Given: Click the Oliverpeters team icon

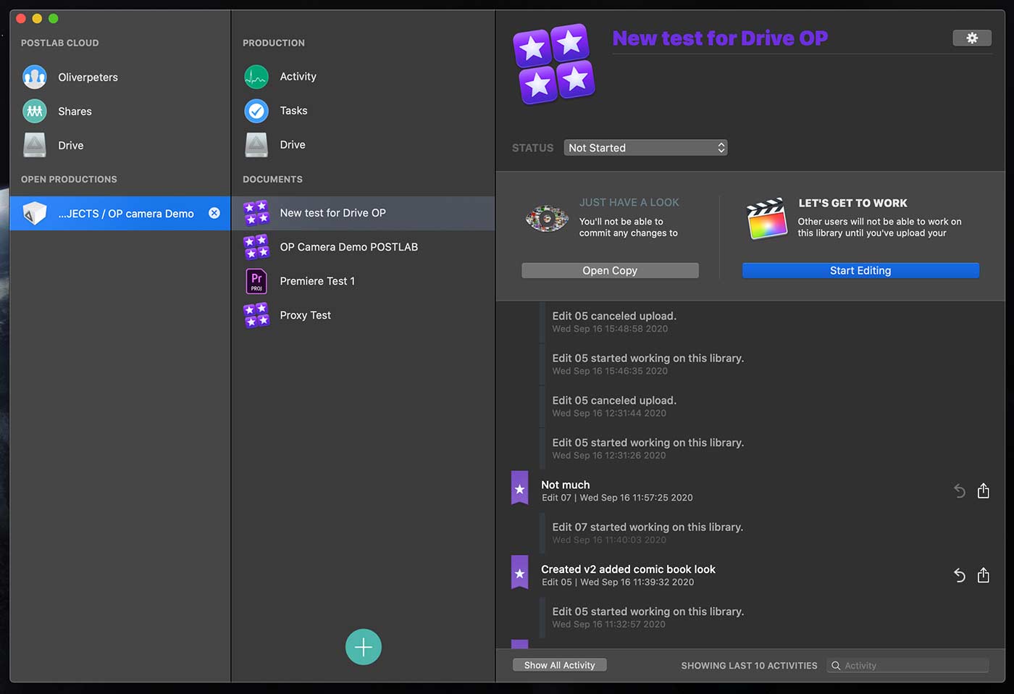Looking at the screenshot, I should [x=35, y=77].
